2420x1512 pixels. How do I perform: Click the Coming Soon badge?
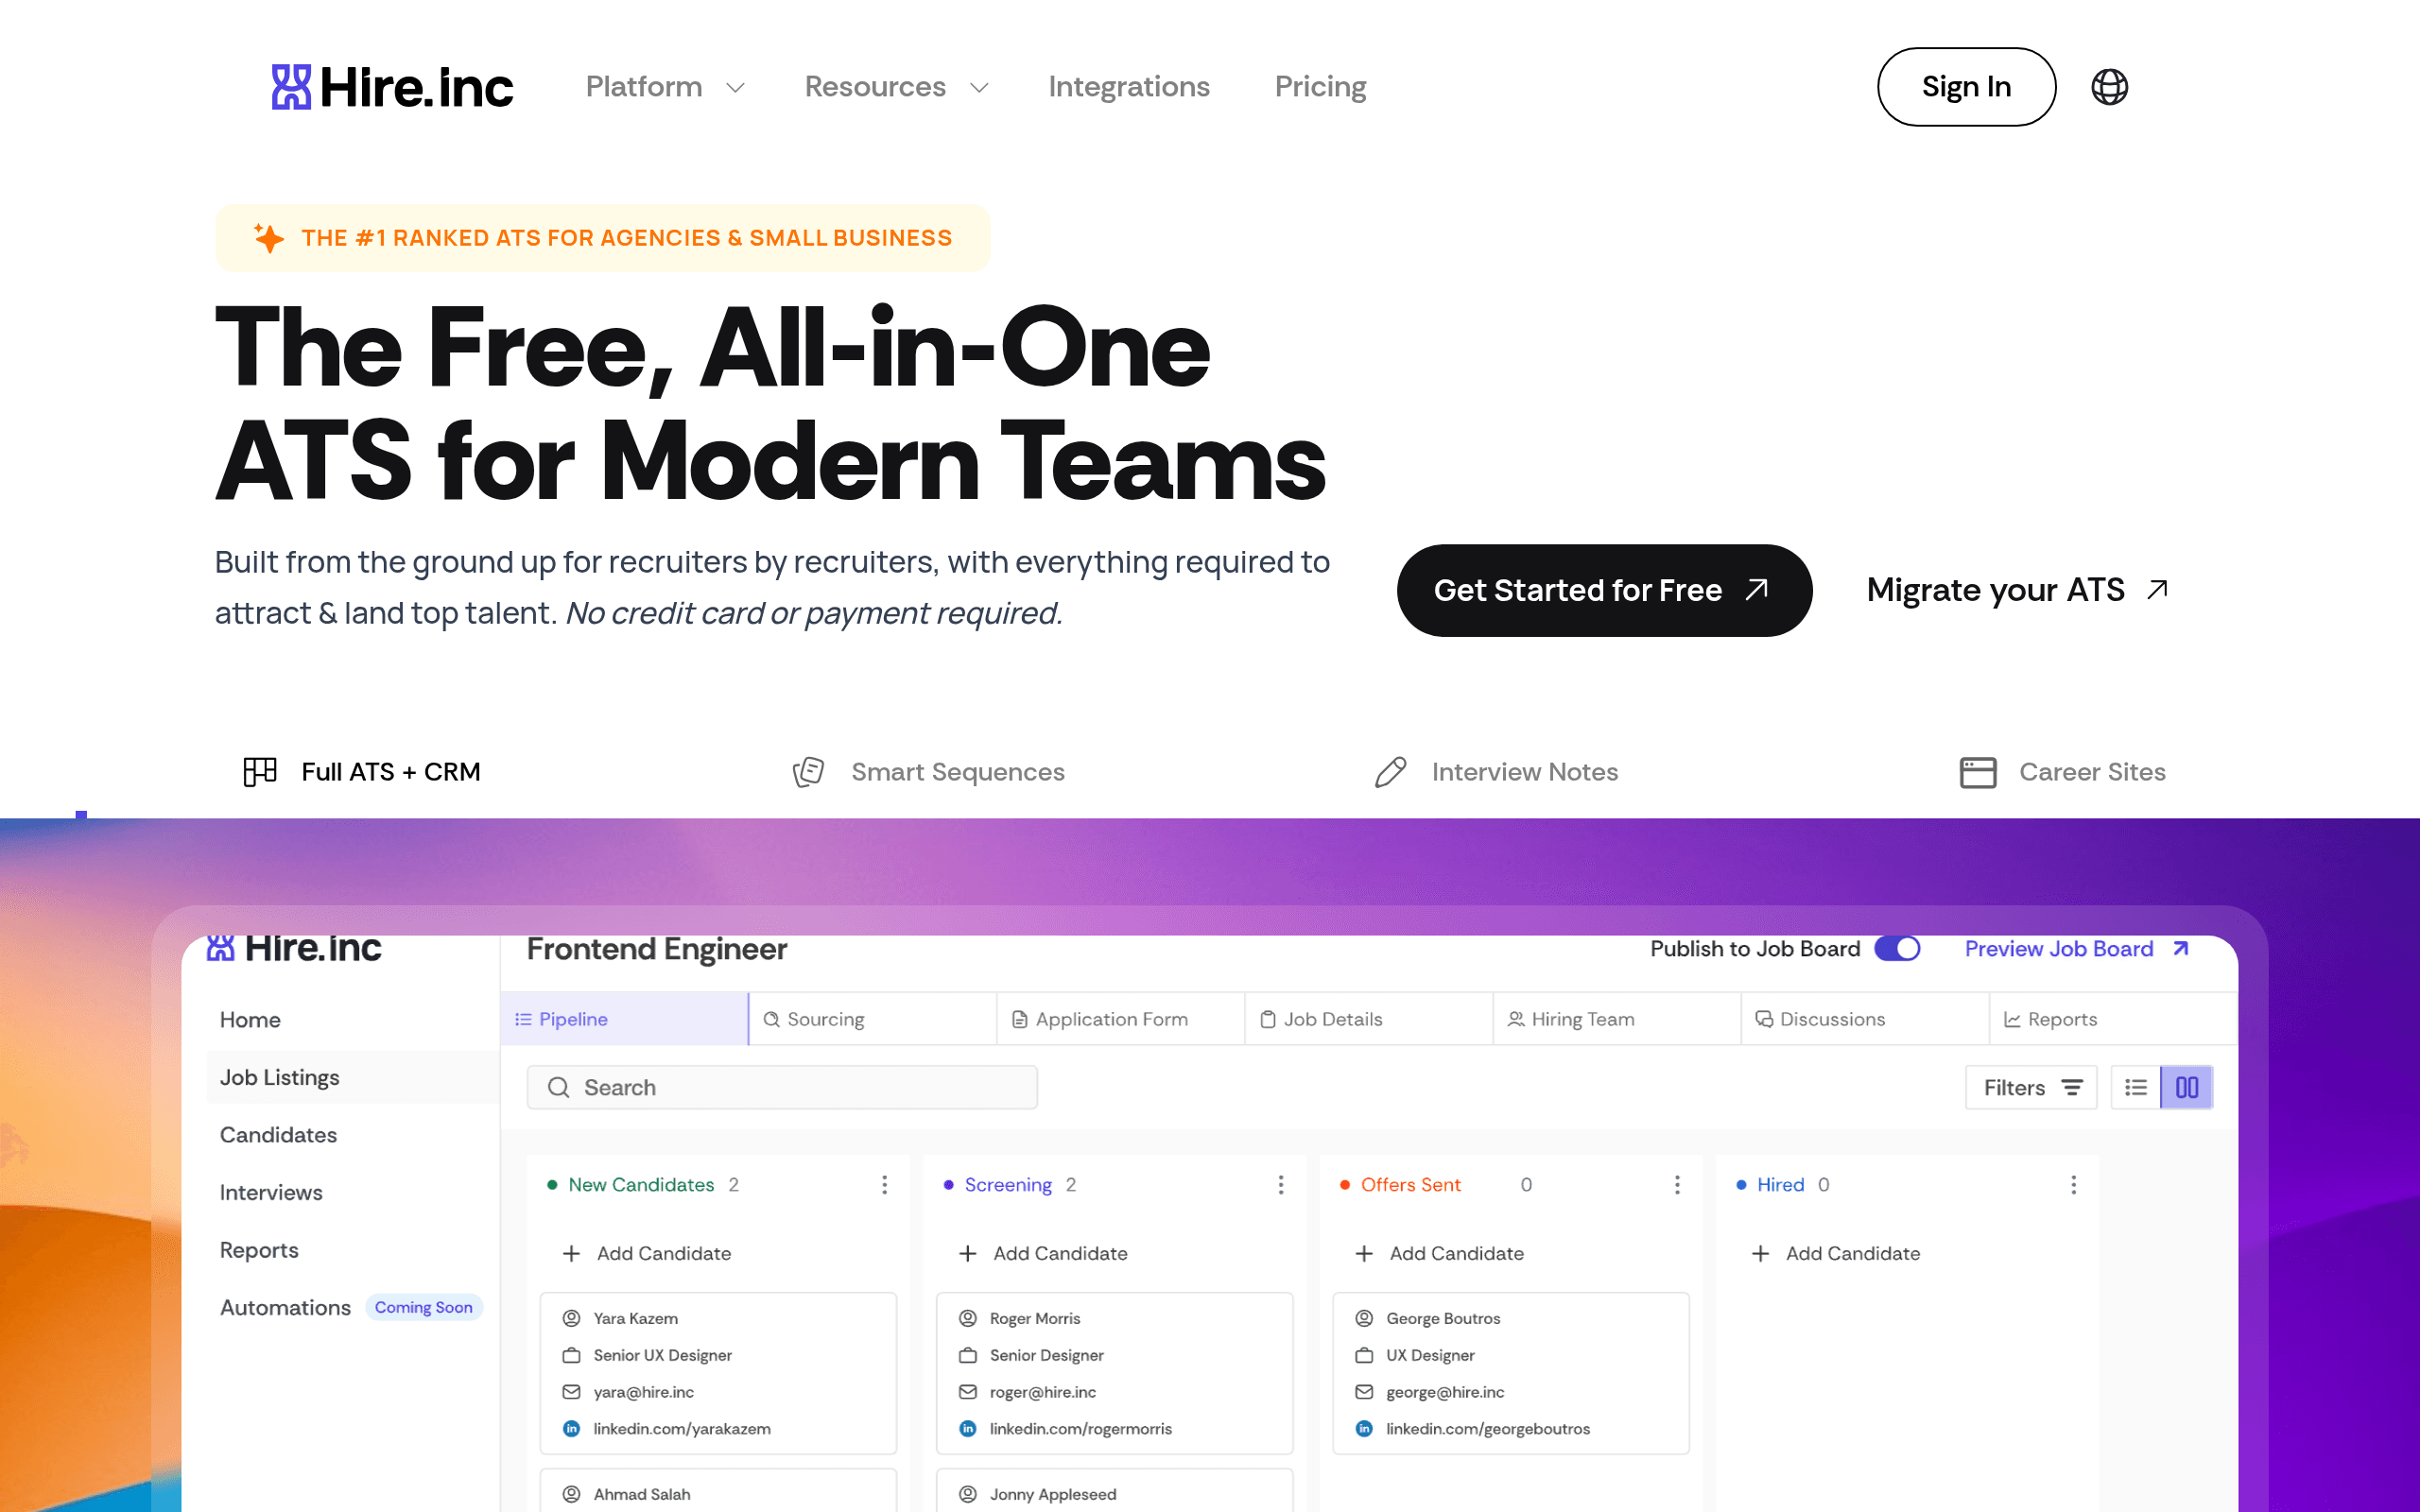coord(423,1307)
